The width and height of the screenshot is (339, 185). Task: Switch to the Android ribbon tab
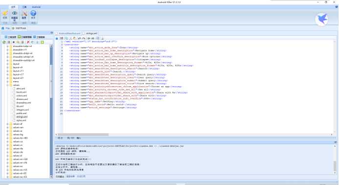tap(36, 7)
